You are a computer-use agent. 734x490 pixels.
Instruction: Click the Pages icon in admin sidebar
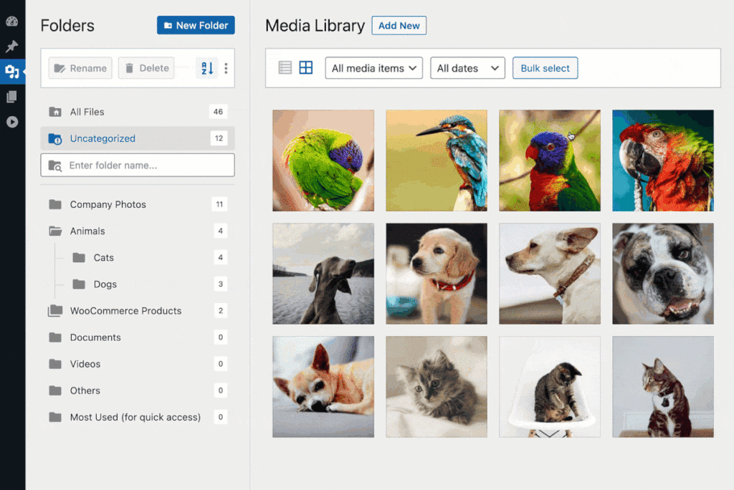(11, 97)
